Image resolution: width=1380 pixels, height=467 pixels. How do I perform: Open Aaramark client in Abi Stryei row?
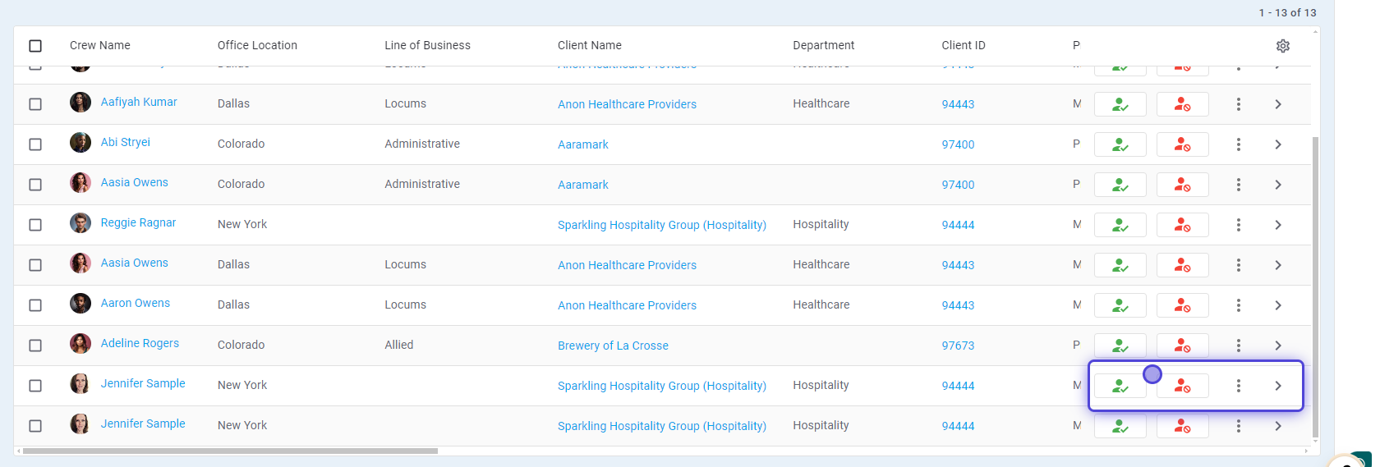coord(583,144)
